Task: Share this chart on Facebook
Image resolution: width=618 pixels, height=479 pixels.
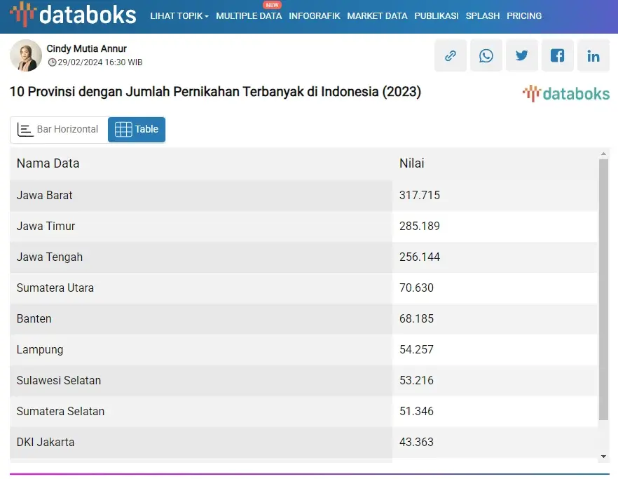Action: [x=558, y=56]
